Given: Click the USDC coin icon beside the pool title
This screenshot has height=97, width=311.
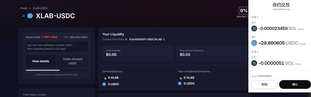Looking at the screenshot, I should click(x=30, y=16).
